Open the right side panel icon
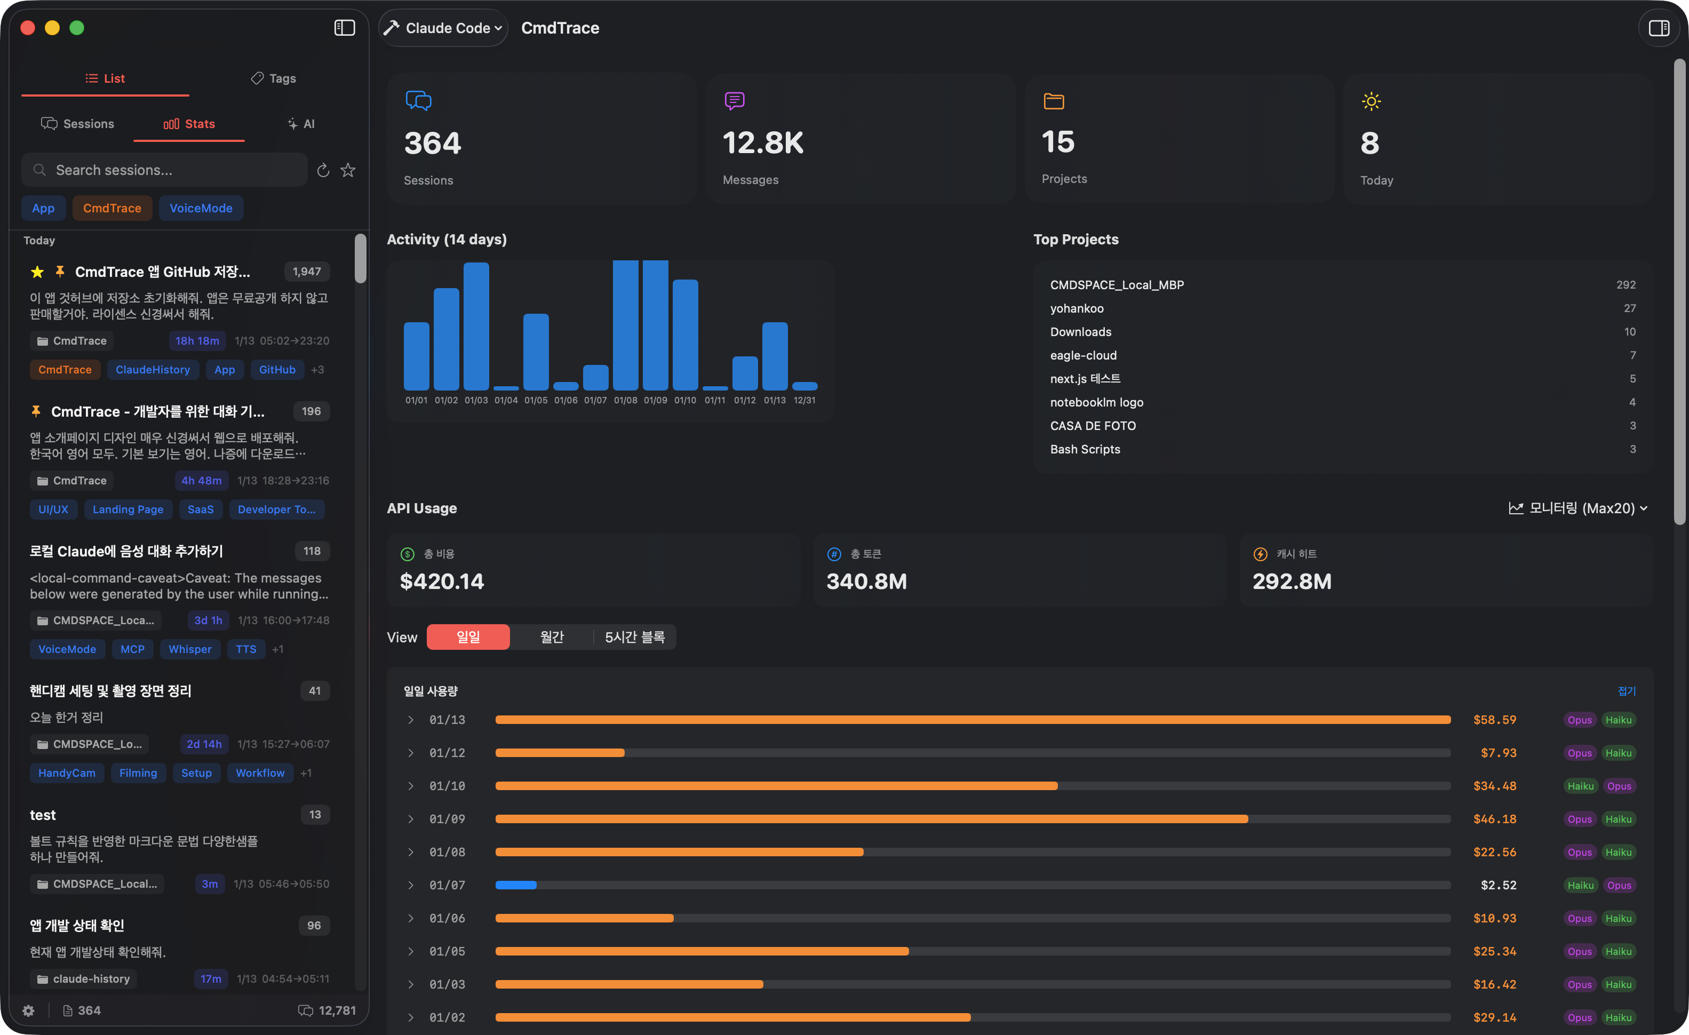The image size is (1689, 1035). tap(1660, 28)
